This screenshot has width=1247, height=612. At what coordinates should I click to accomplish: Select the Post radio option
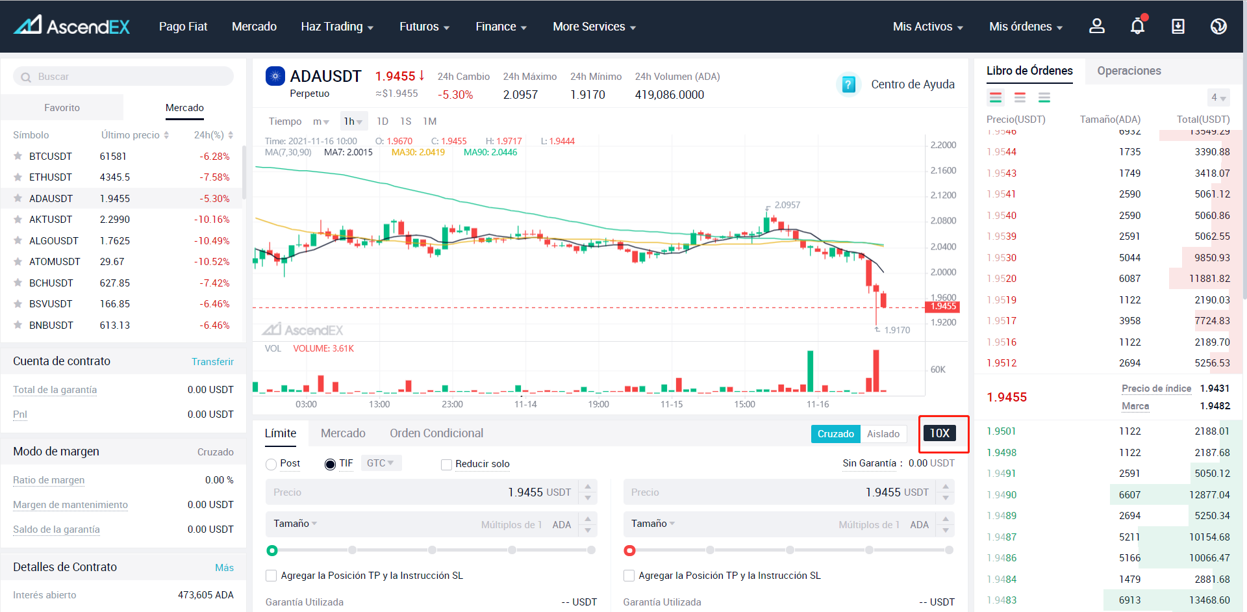pyautogui.click(x=271, y=464)
